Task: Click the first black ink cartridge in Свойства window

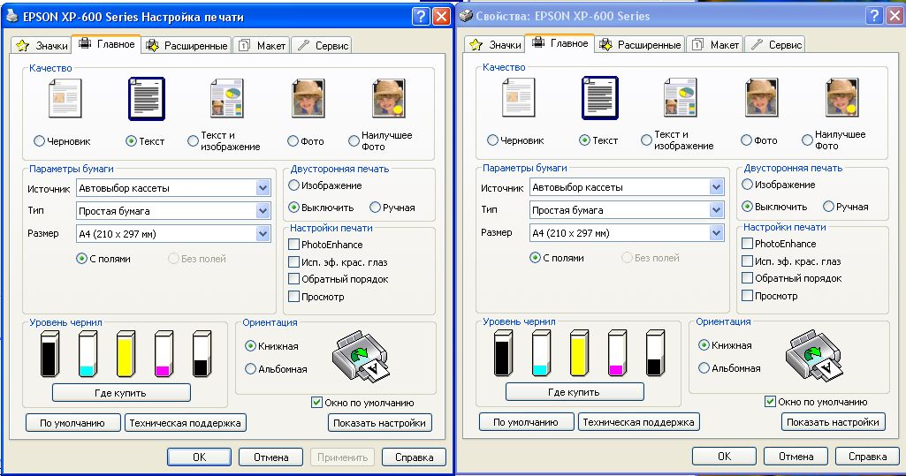Action: pos(503,352)
